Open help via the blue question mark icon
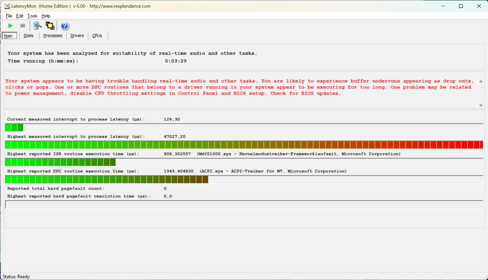Screen dimensions: 488x280 coord(65,26)
